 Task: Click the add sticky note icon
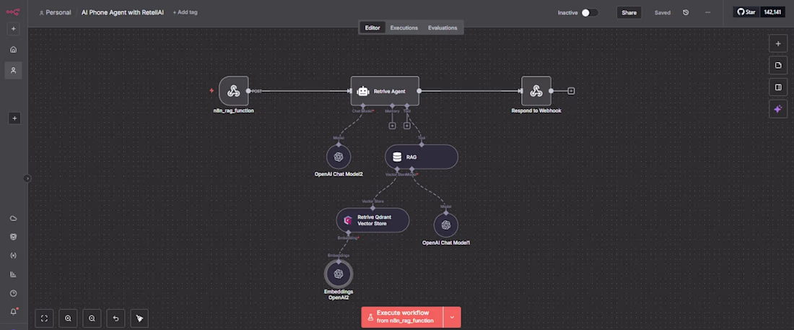click(778, 66)
